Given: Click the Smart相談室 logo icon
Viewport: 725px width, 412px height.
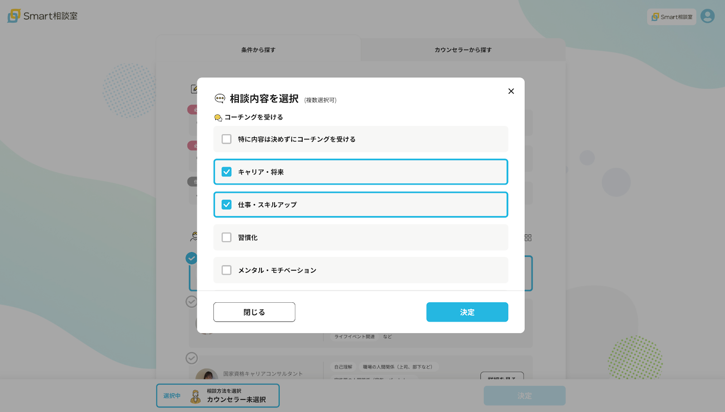Looking at the screenshot, I should pyautogui.click(x=13, y=15).
